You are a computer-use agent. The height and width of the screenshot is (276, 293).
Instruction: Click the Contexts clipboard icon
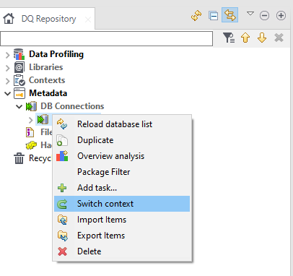tap(19, 80)
